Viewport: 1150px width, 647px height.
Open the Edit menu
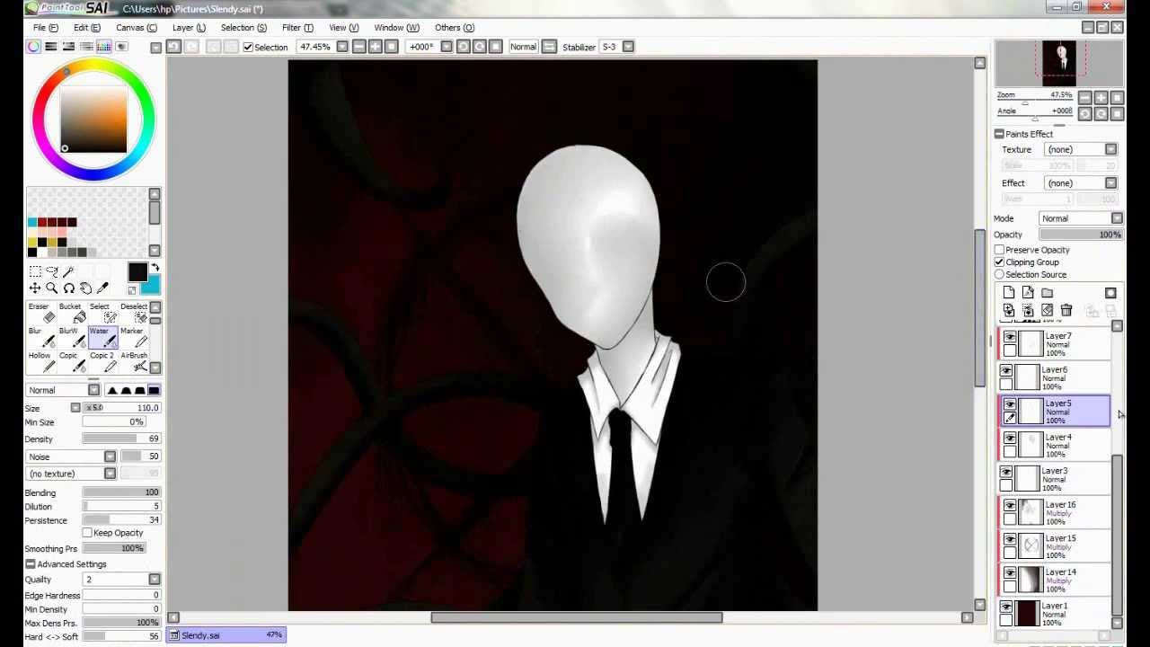[85, 27]
